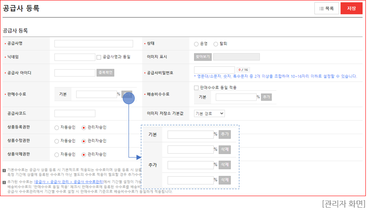Choose 관리자승인 for 상품수정권한
The width and height of the screenshot is (372, 213).
84,141
